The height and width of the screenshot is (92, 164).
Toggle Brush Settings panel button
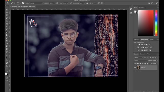click(23, 3)
